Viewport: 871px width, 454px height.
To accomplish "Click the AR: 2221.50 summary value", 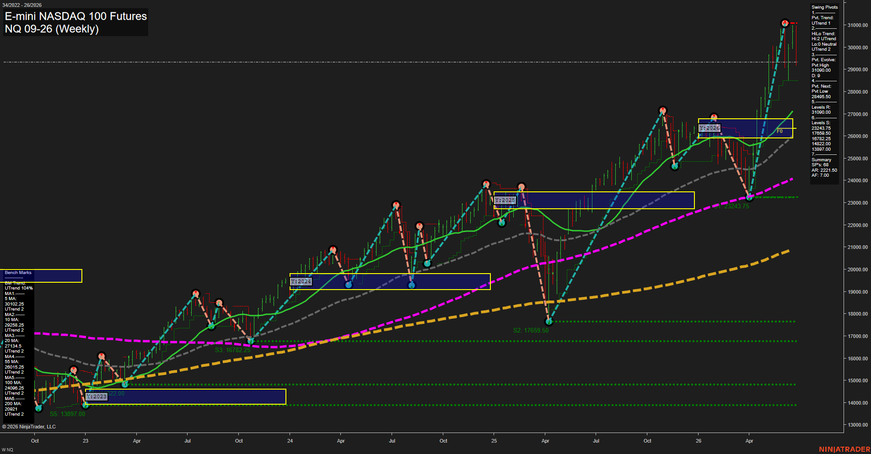I will pos(824,170).
